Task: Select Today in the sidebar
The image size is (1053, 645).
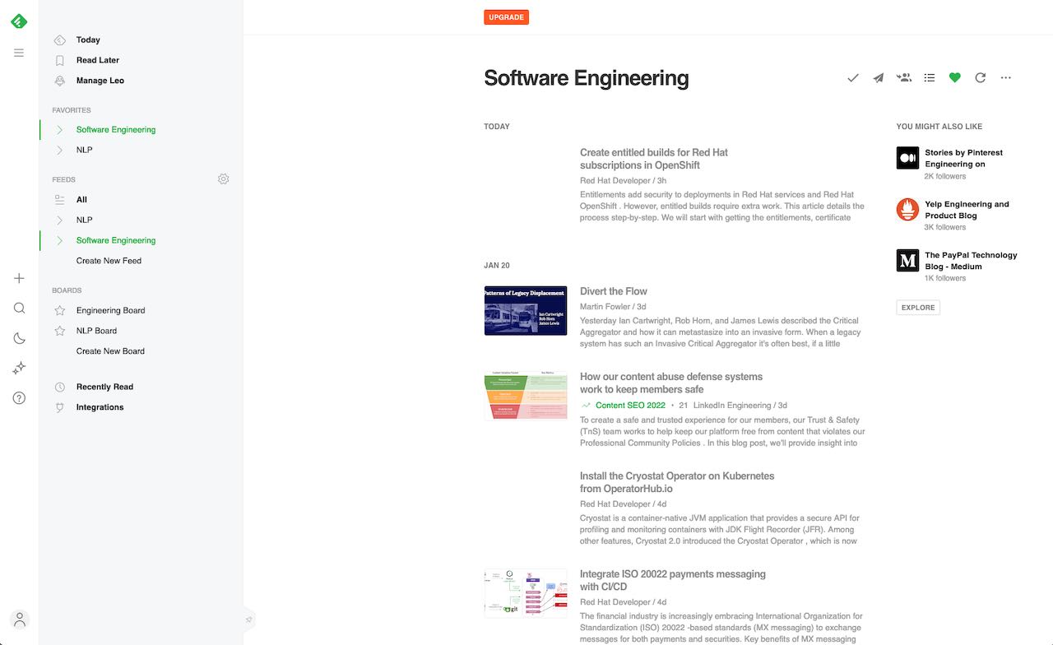Action: tap(86, 39)
